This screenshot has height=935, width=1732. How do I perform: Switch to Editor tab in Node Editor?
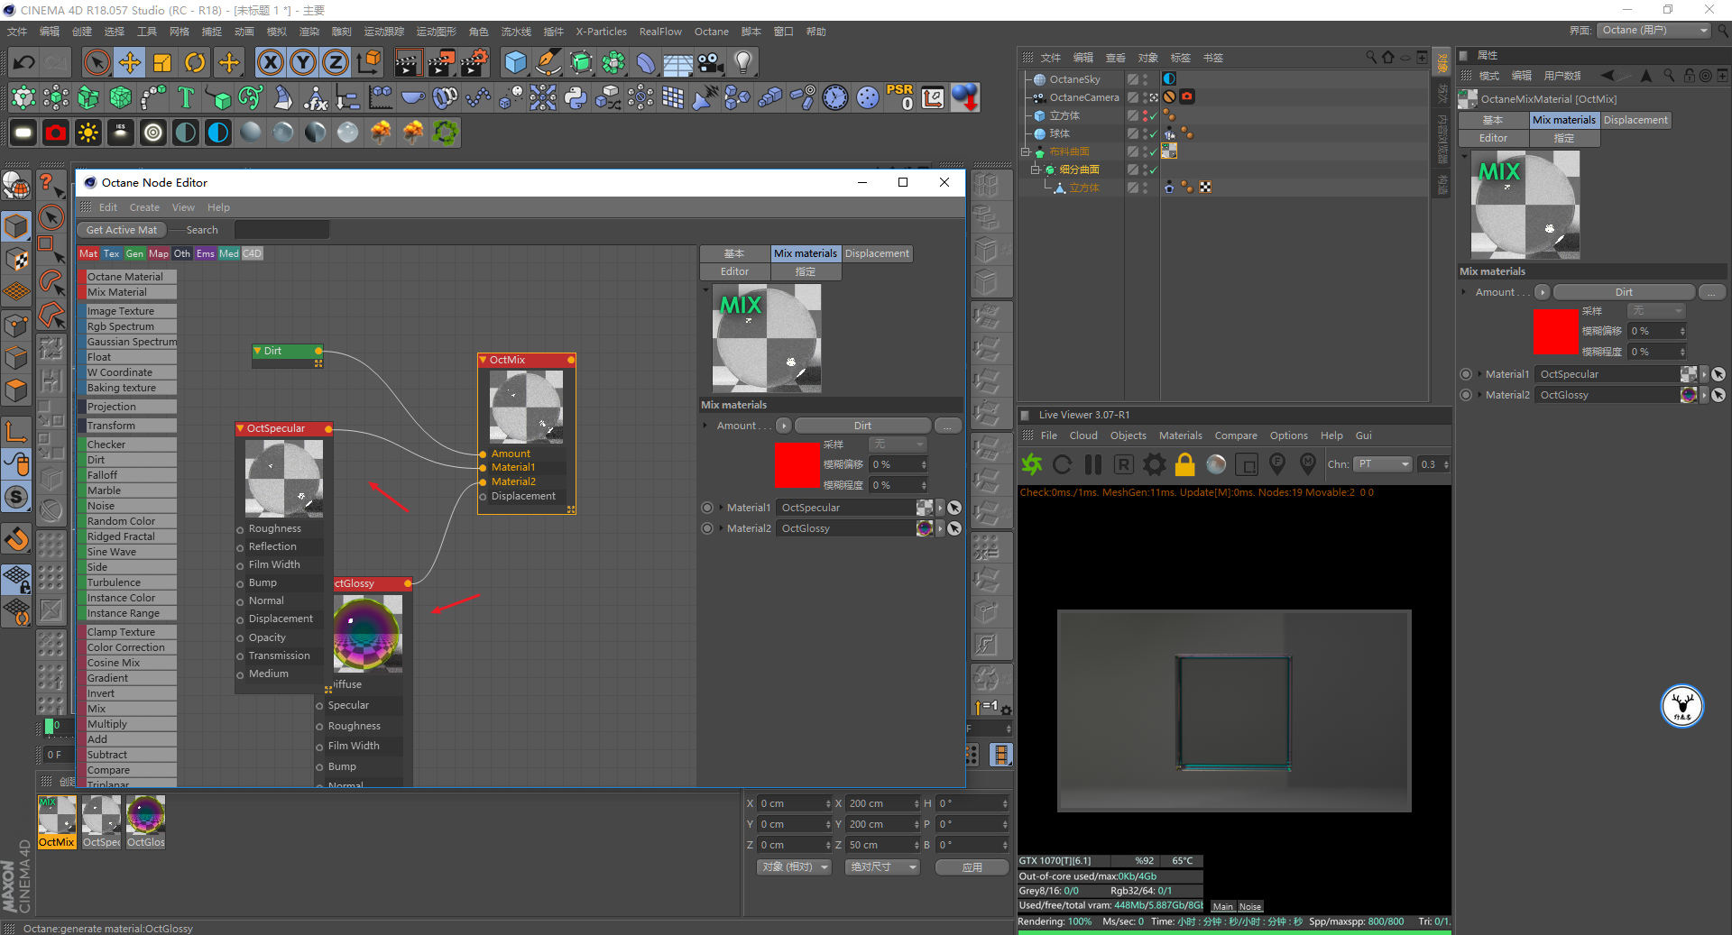(x=734, y=271)
